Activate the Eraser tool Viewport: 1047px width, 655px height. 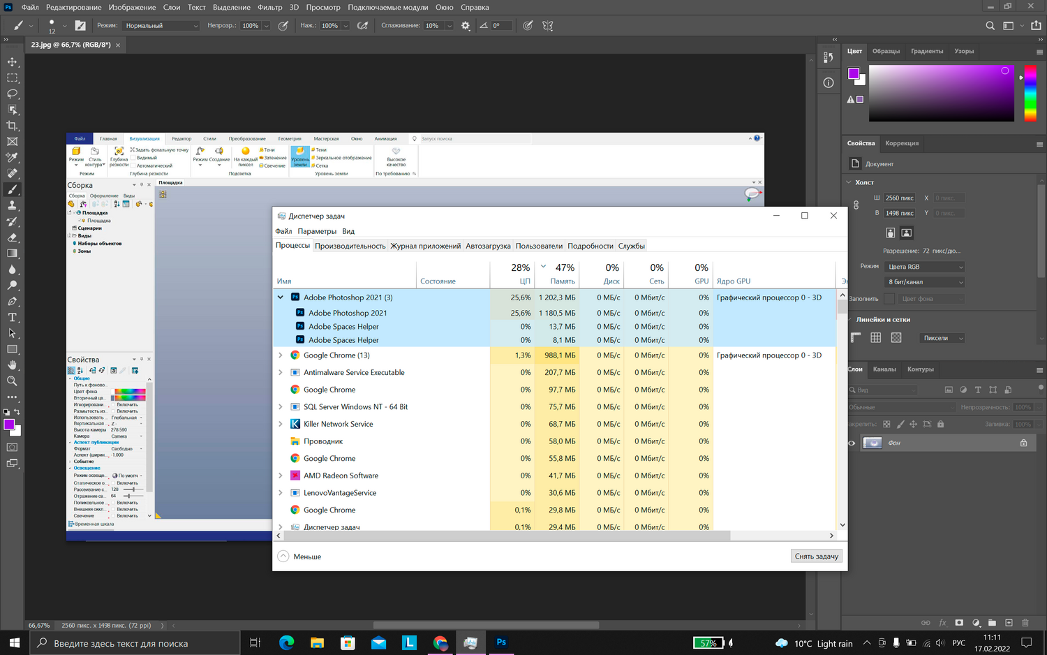coord(12,237)
